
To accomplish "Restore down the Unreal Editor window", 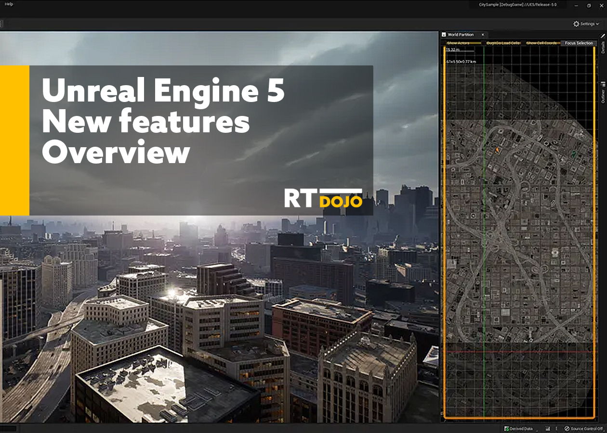I will [x=589, y=5].
